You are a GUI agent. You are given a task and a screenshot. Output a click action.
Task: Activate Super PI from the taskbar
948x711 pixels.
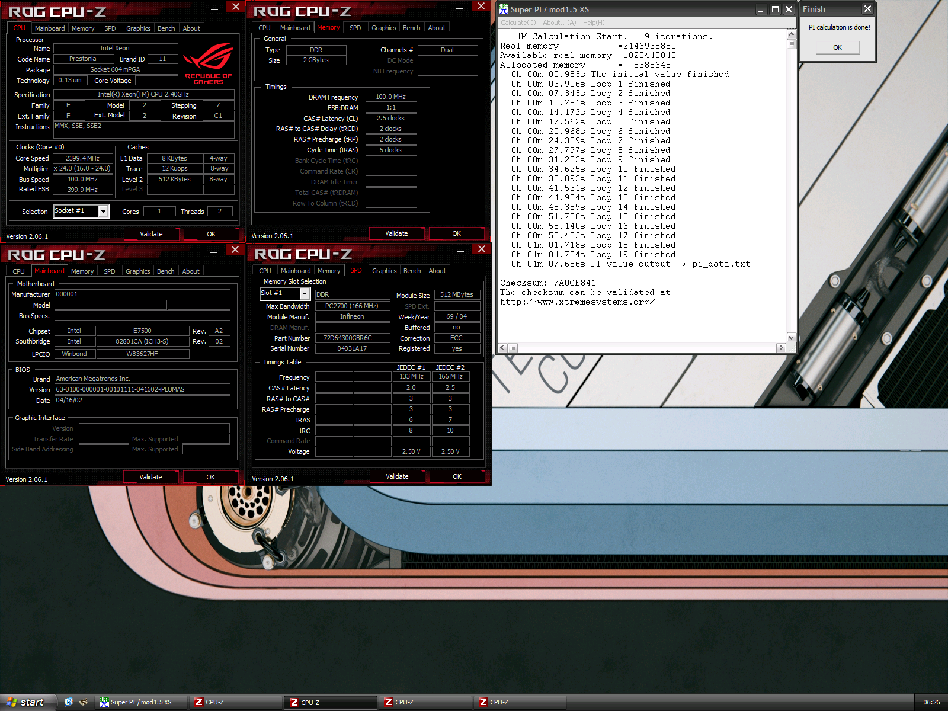140,702
